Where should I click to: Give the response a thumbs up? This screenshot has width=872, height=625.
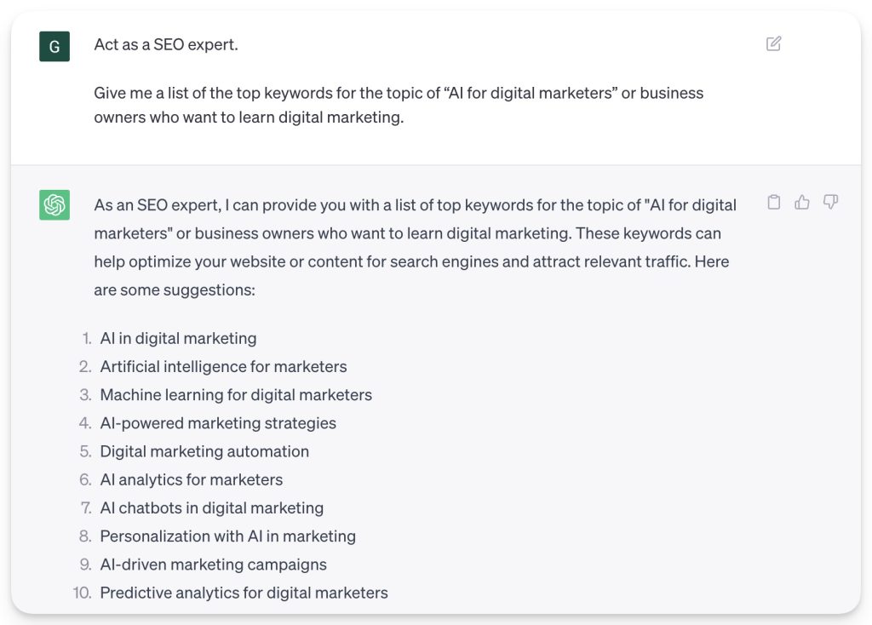802,202
